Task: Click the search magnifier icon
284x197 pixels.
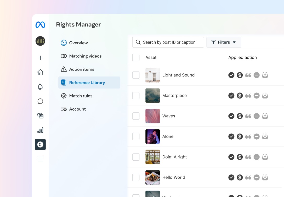Action: tap(138, 42)
